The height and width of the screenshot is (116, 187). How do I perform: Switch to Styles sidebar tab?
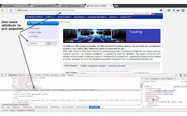click(x=147, y=79)
